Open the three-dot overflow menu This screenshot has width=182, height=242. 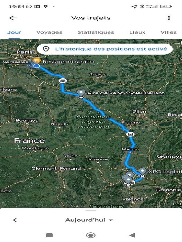coord(169,18)
